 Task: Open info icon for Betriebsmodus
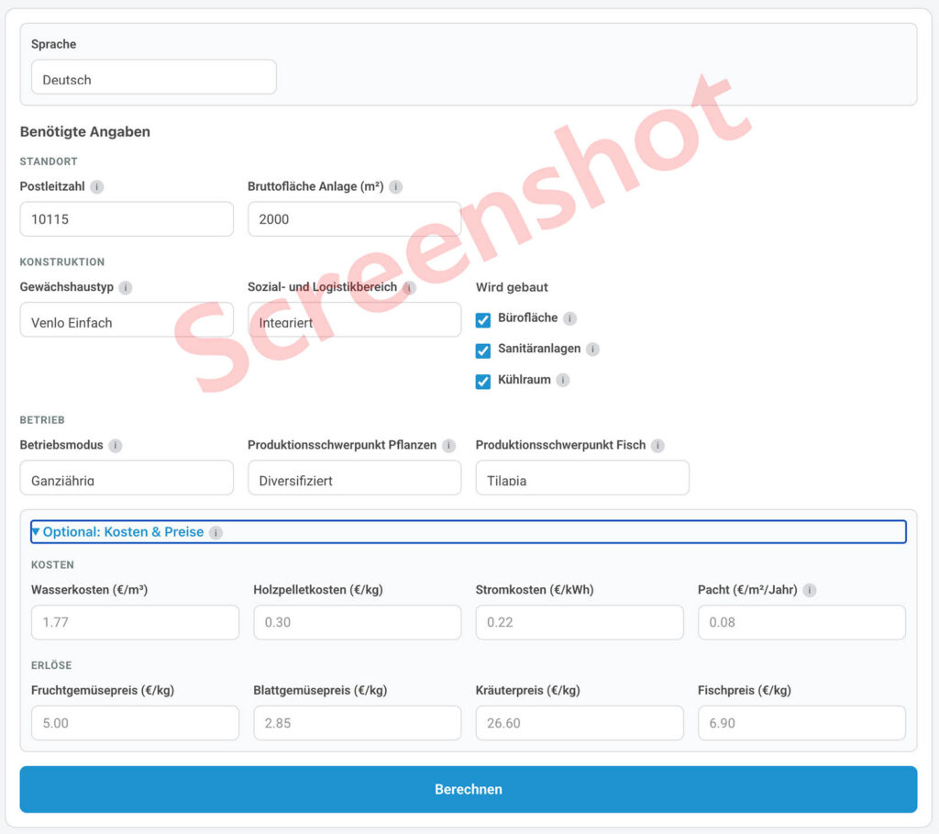(x=116, y=446)
